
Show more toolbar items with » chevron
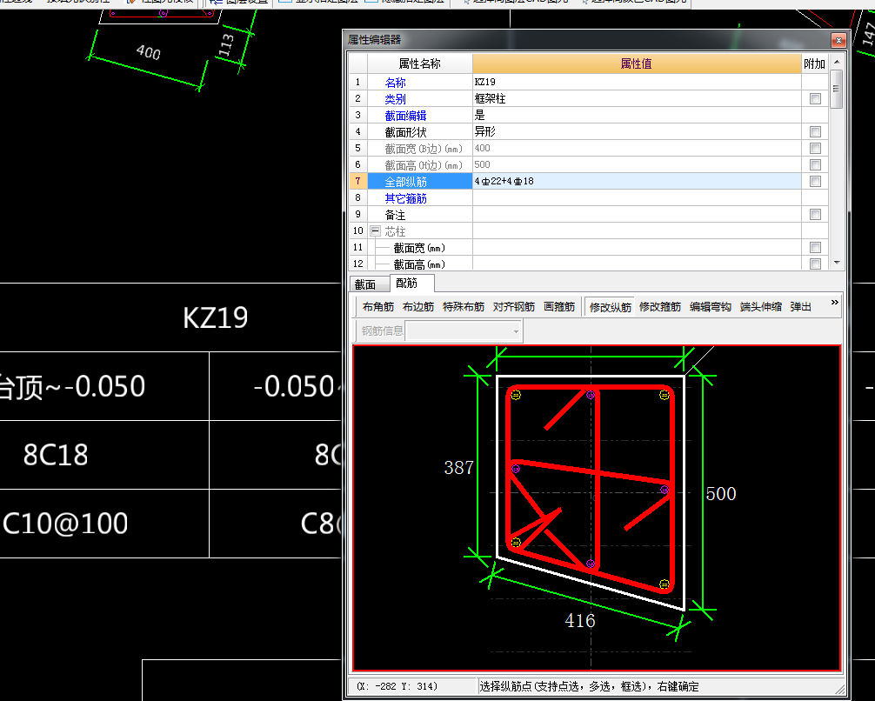pyautogui.click(x=834, y=303)
